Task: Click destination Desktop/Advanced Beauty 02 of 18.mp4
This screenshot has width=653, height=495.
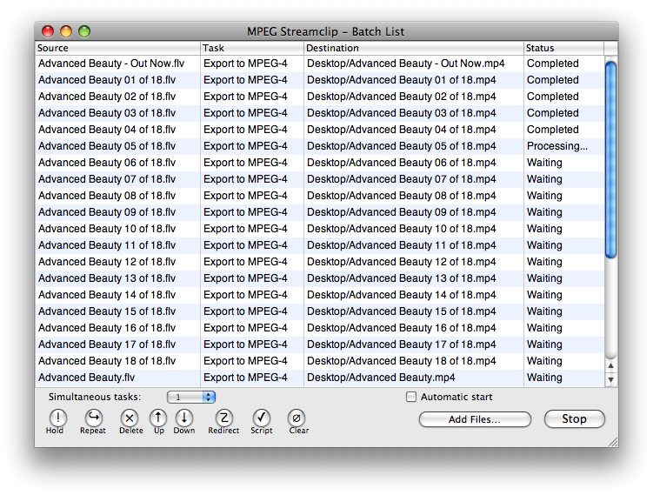Action: click(x=402, y=97)
